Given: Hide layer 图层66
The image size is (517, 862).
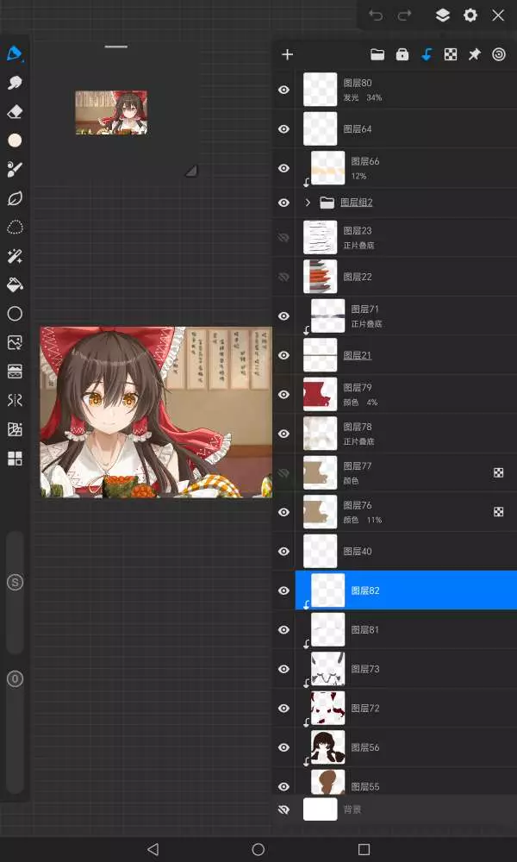Looking at the screenshot, I should click(283, 168).
